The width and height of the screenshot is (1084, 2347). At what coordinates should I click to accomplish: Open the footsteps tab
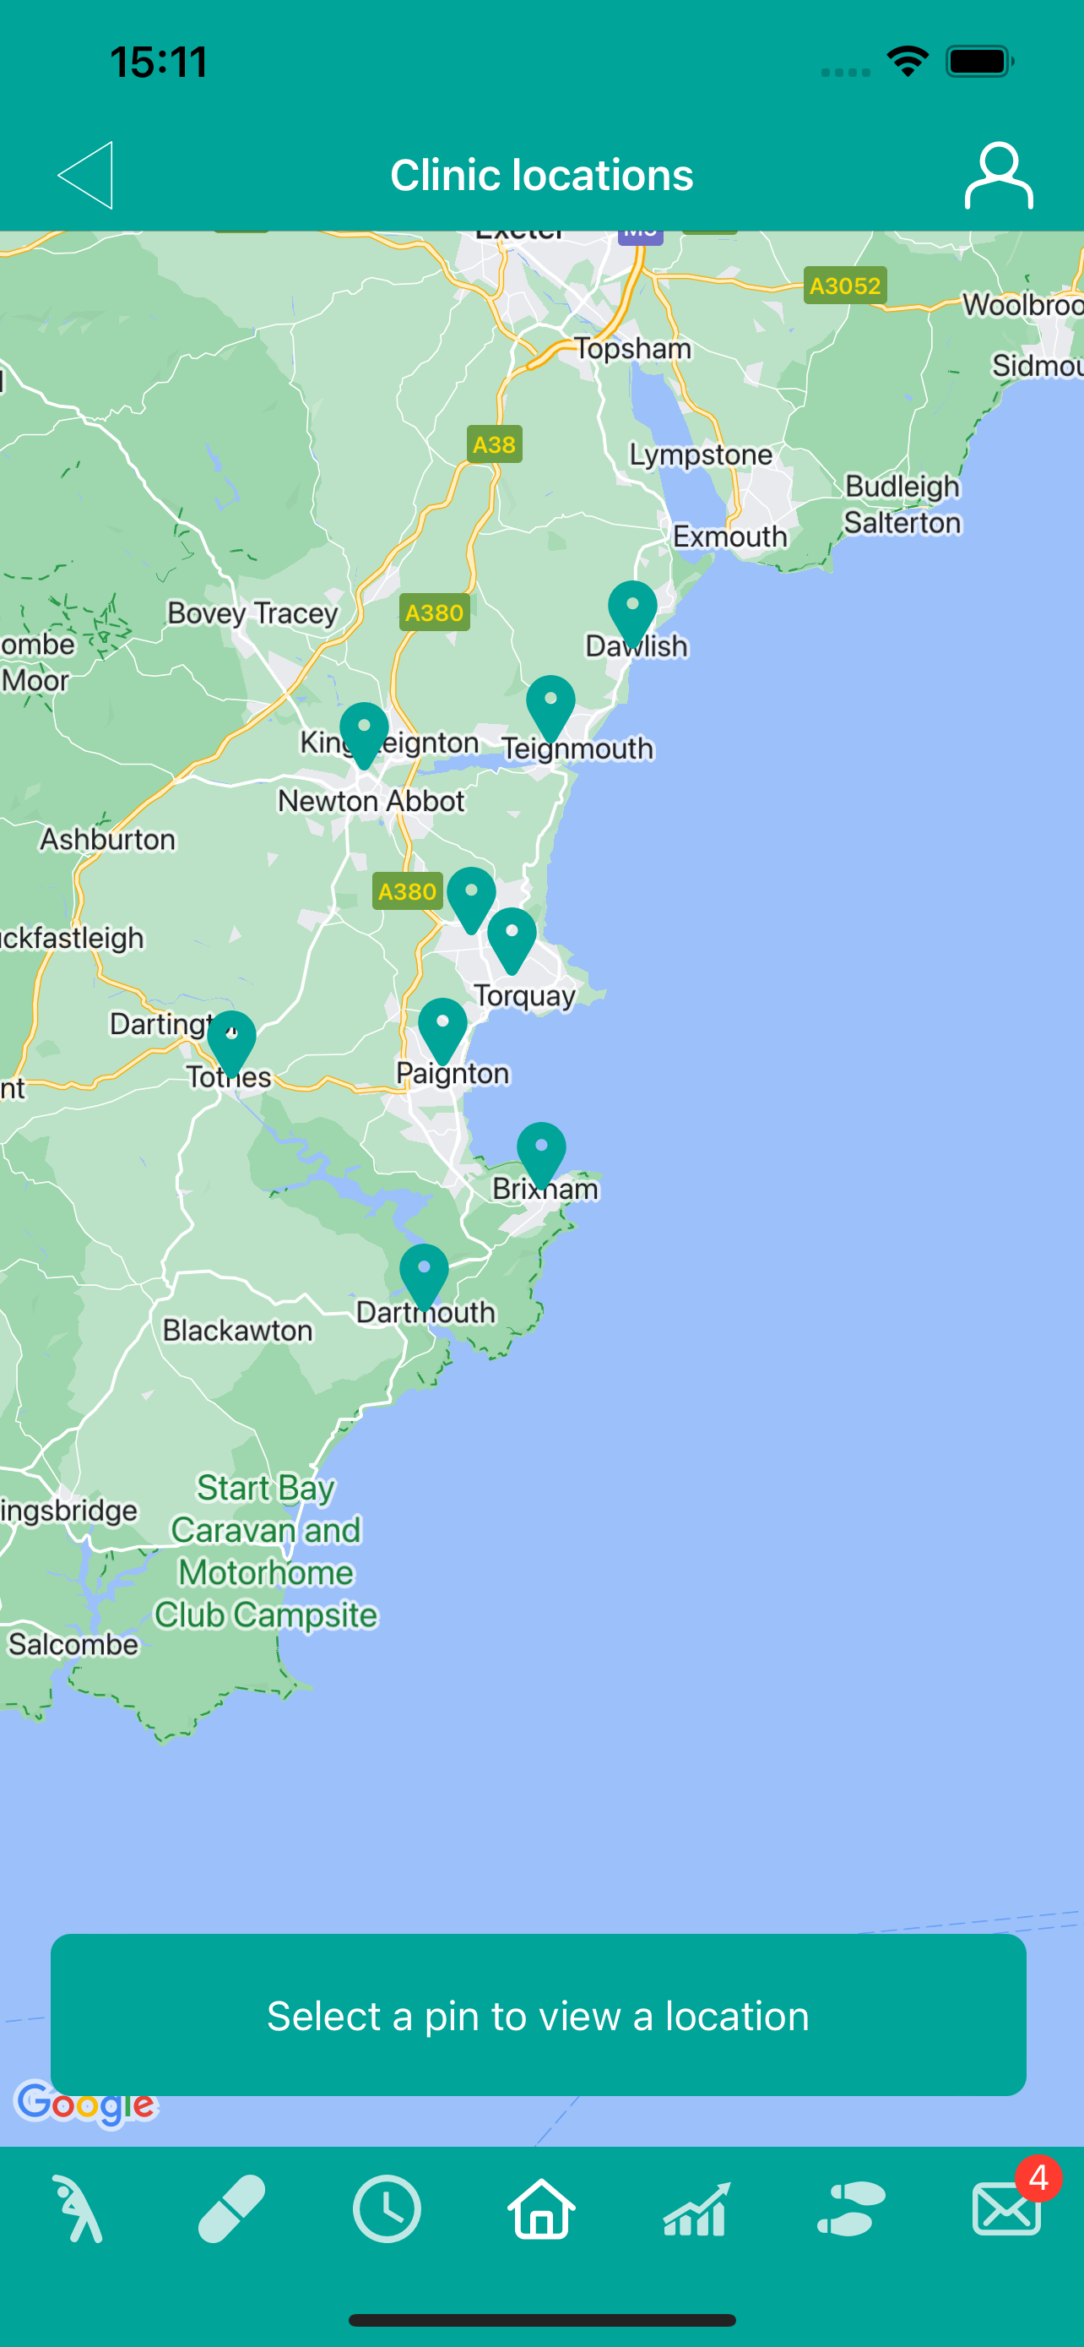[x=851, y=2208]
